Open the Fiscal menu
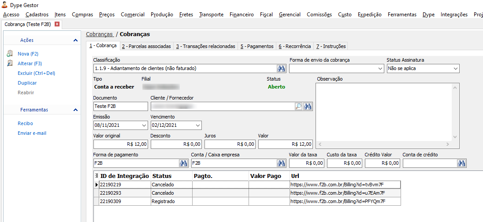The height and width of the screenshot is (222, 483). [267, 15]
